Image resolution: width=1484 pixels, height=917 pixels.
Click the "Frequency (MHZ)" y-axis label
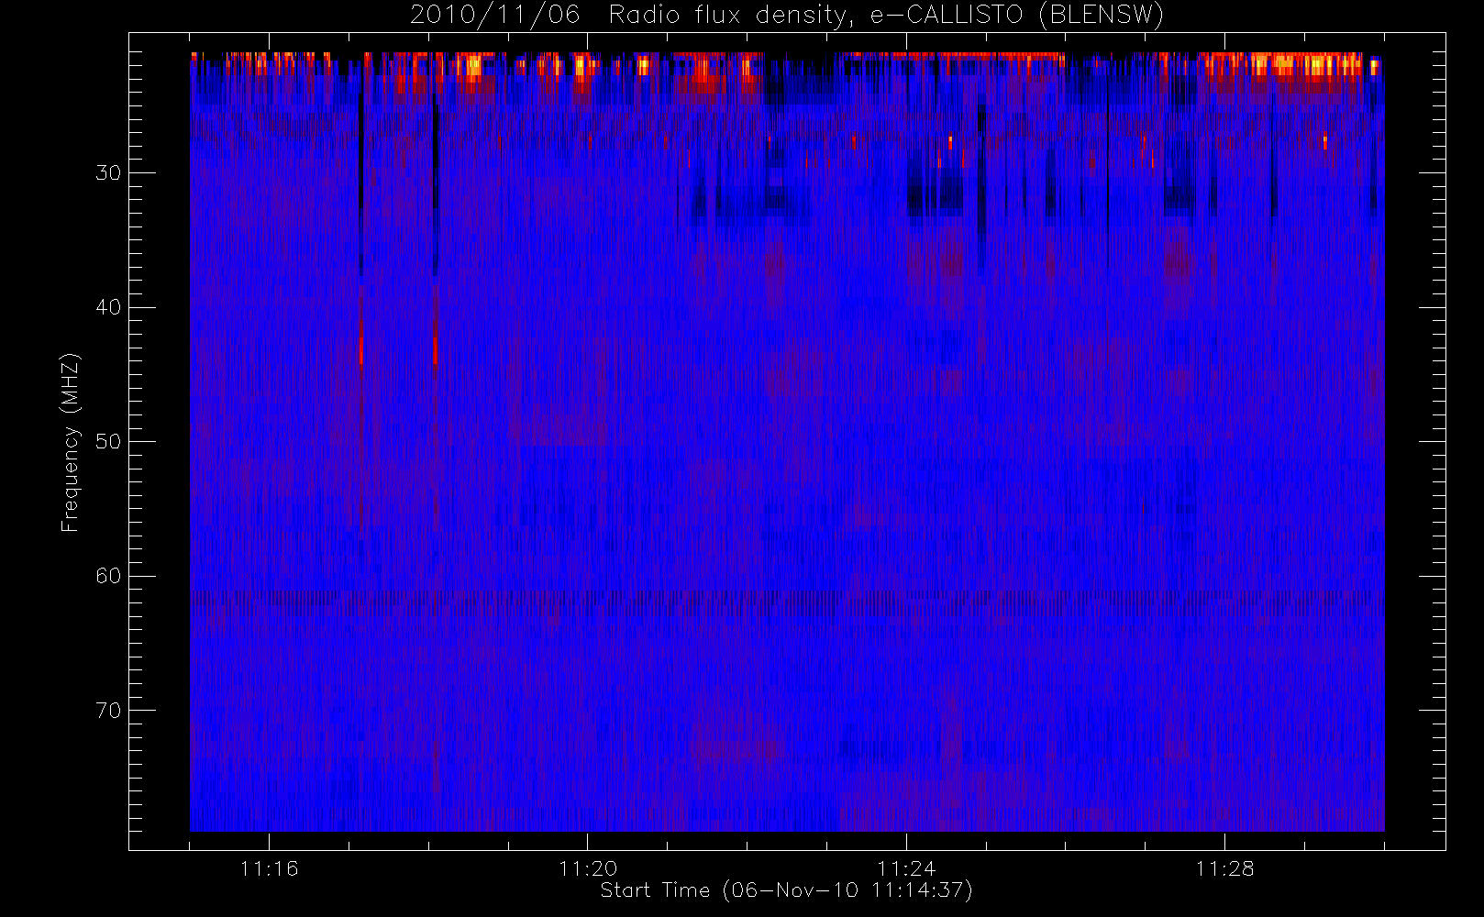pos(70,442)
